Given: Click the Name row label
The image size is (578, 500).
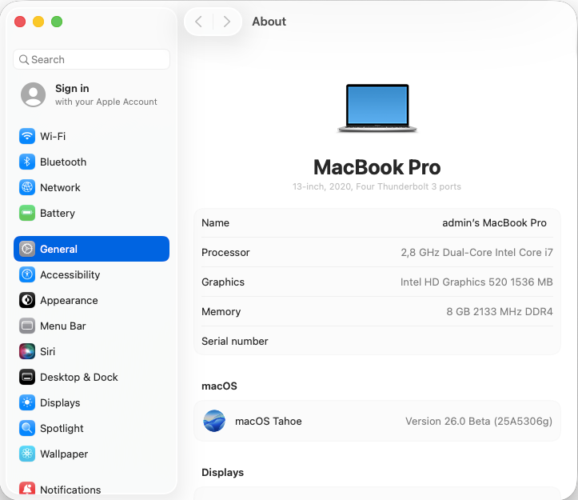Looking at the screenshot, I should [215, 222].
